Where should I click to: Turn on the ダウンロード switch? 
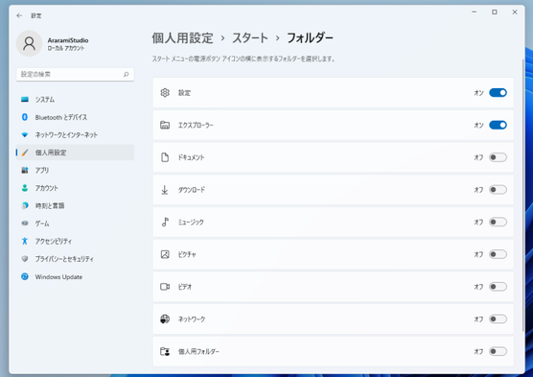coord(498,190)
